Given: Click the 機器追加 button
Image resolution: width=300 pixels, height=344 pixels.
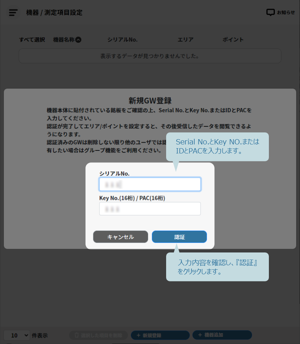Looking at the screenshot, I should coord(222,335).
